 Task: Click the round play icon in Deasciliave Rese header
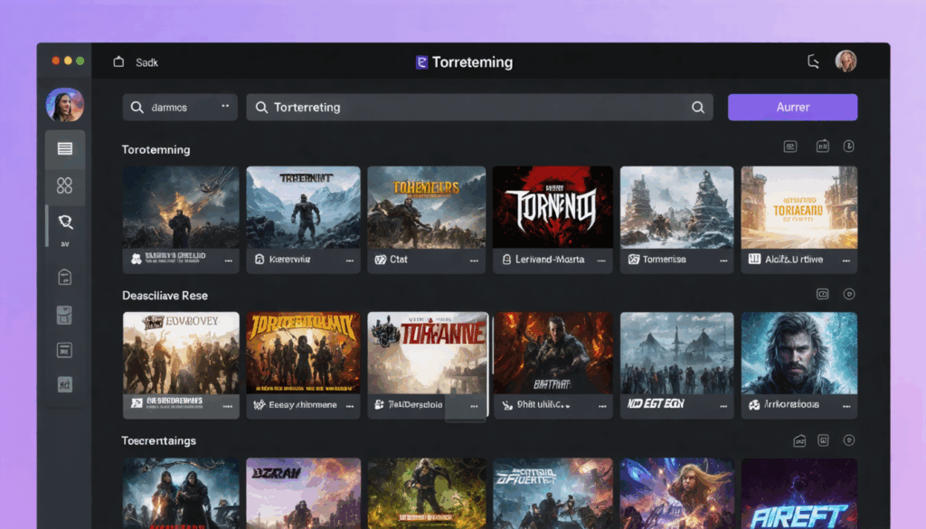coord(848,294)
